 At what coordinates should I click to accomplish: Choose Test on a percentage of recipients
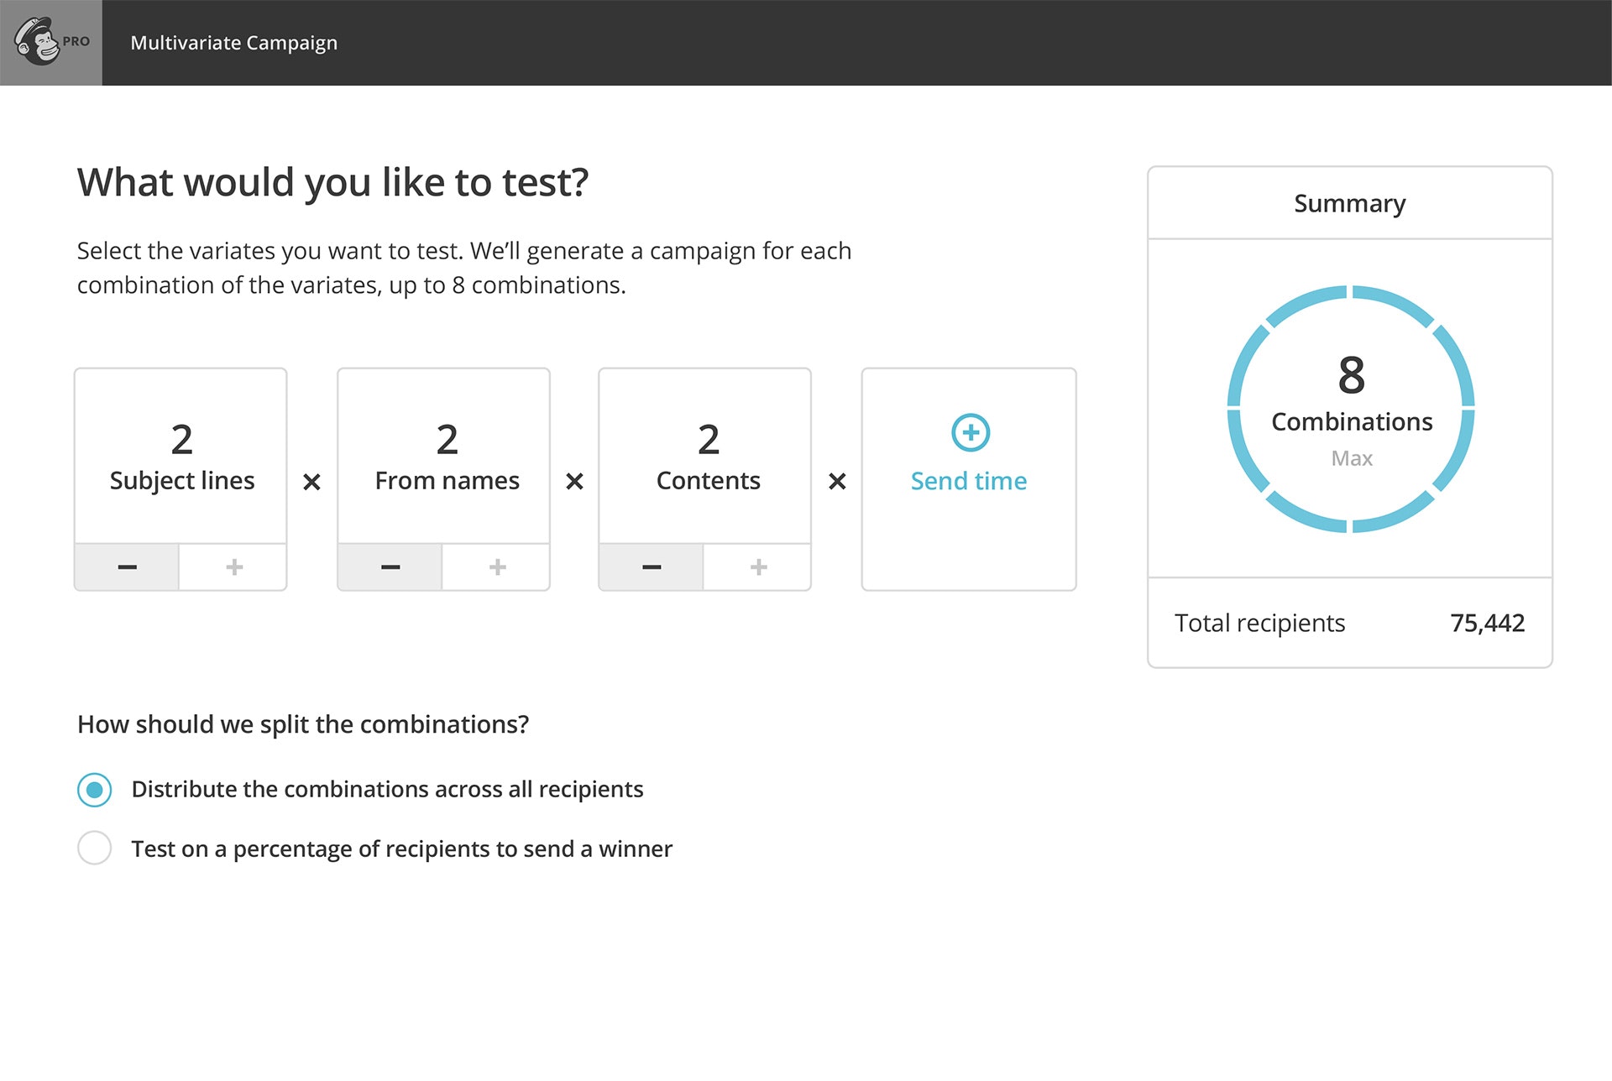(x=95, y=849)
